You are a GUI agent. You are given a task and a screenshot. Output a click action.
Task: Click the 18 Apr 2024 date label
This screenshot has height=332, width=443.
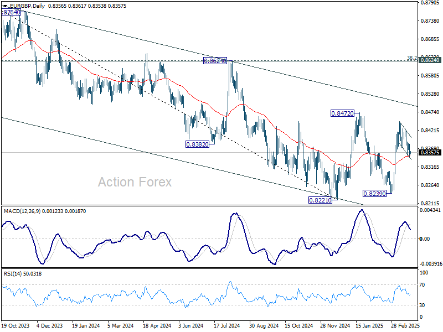[x=157, y=325]
